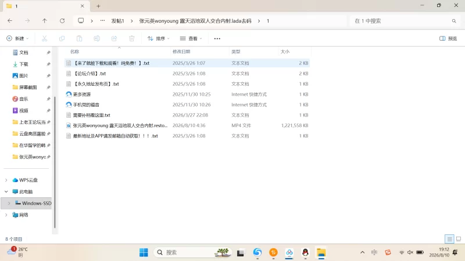This screenshot has height=261, width=465.
Task: Open the Baidu Netdisk cloud taskbar icon
Action: (x=289, y=252)
